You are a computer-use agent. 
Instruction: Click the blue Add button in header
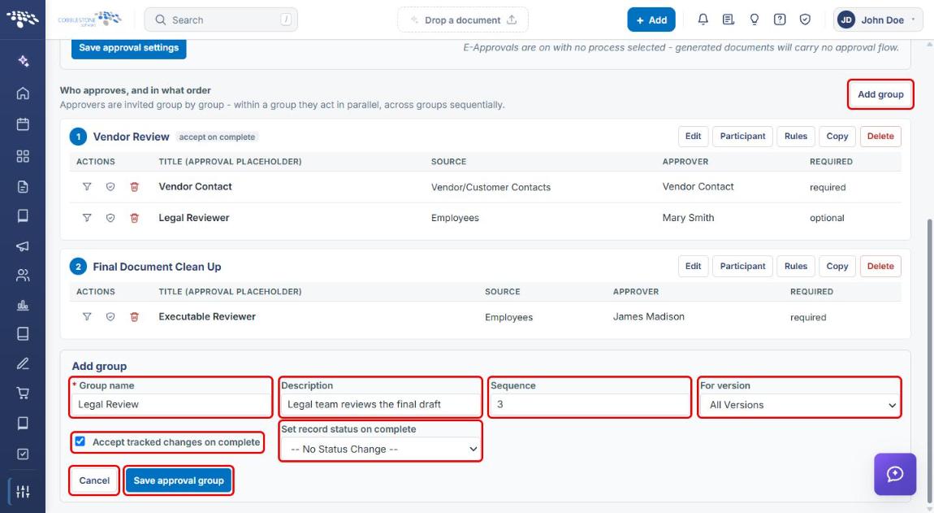[651, 20]
